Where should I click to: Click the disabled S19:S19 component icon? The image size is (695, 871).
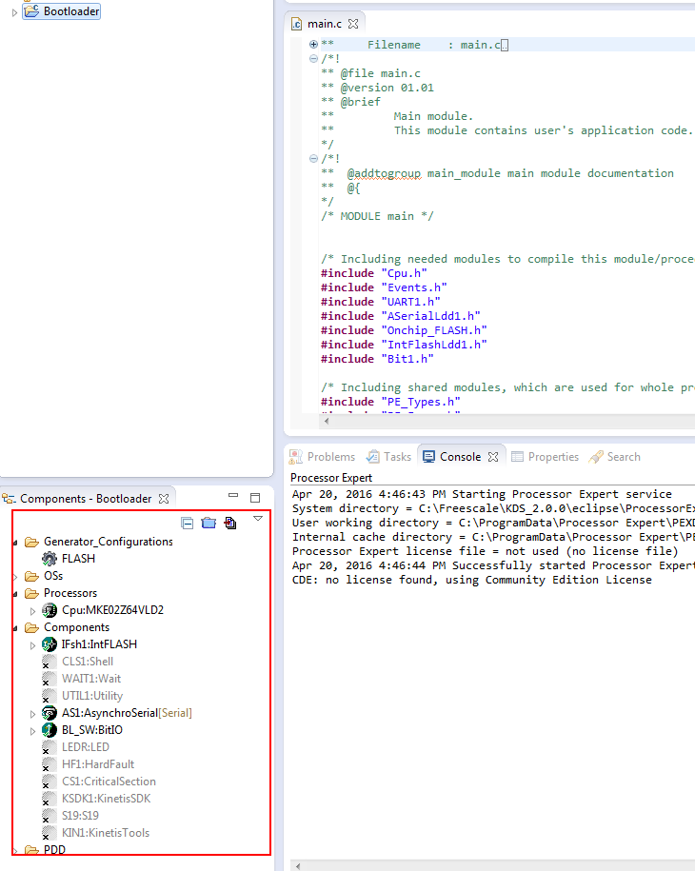point(50,816)
